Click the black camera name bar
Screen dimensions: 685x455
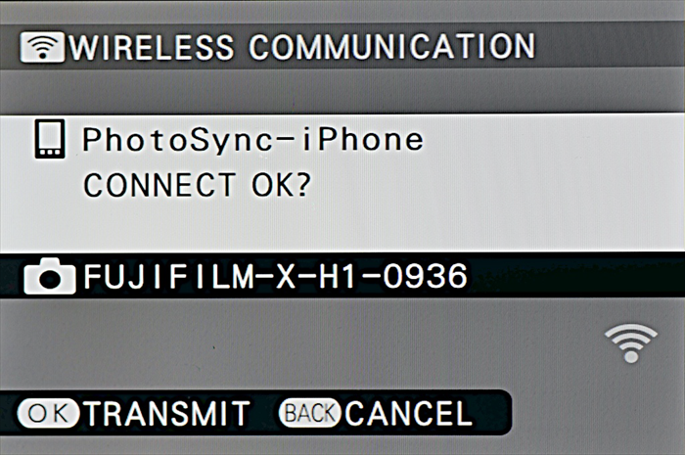coord(342,276)
